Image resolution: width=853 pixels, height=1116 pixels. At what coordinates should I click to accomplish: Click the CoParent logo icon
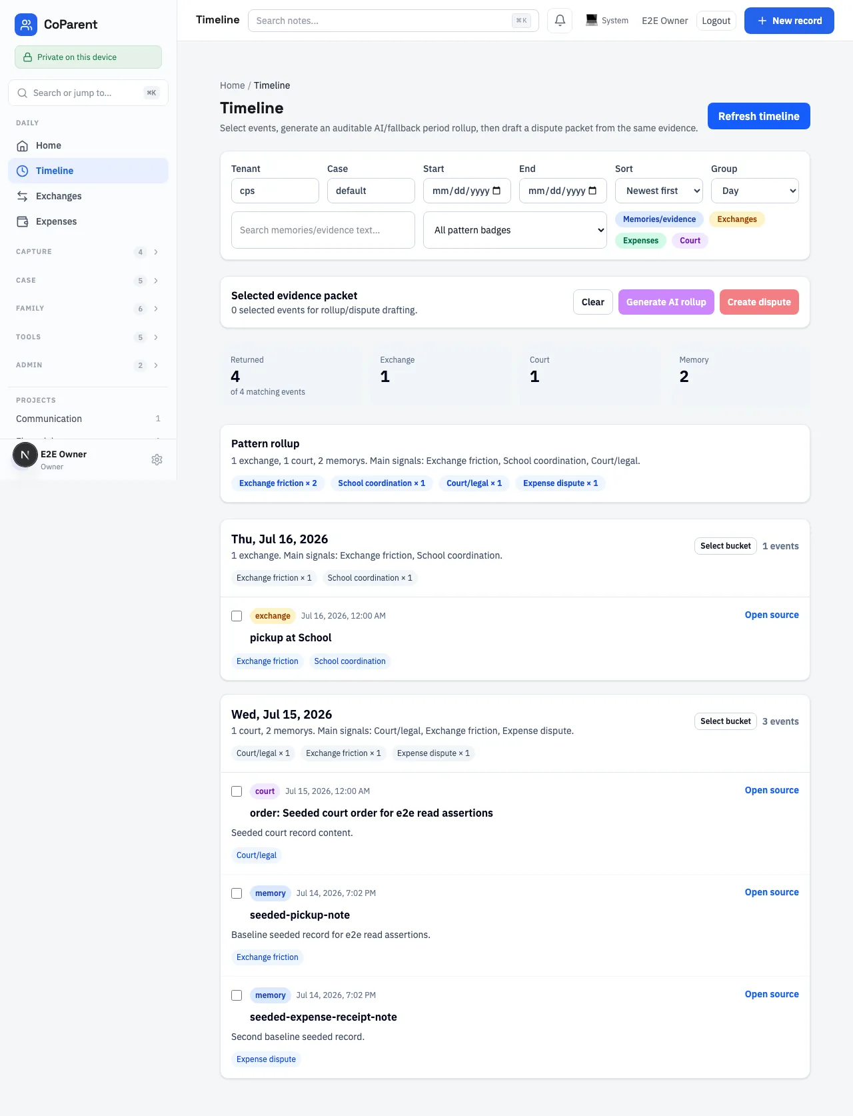coord(26,25)
